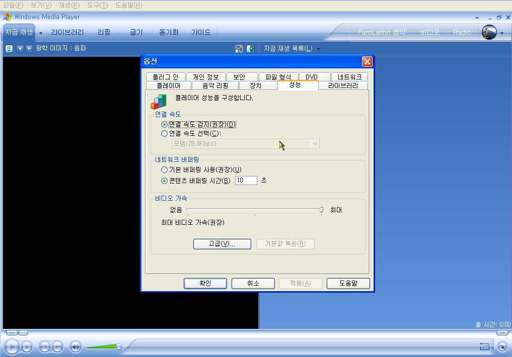This screenshot has width=512, height=357.
Task: Open the 비디오 store link
Action: tap(430, 32)
